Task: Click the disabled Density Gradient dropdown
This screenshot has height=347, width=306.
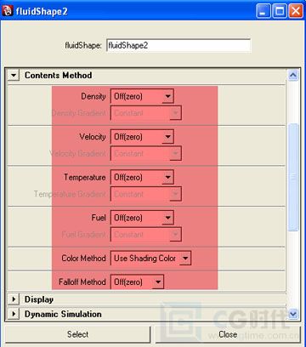Action: click(146, 113)
